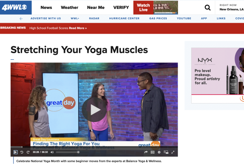This screenshot has height=166, width=244.
Task: Click the 00:28 / 06:32 video time display
Action: (x=40, y=152)
